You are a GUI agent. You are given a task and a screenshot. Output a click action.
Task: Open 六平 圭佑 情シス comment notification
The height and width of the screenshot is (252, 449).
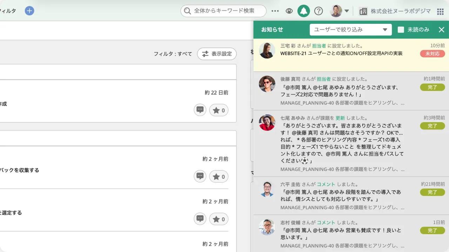point(341,196)
